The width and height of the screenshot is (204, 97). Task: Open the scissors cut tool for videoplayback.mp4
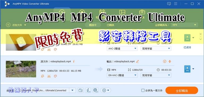[x=49, y=76]
